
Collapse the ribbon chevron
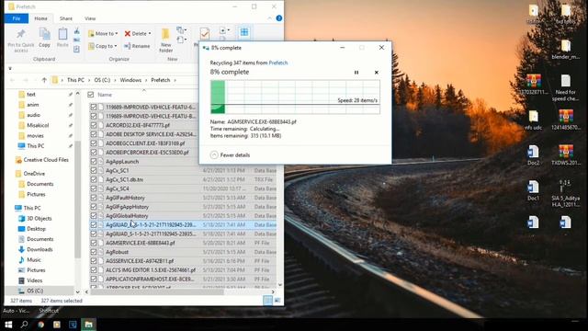click(x=269, y=18)
